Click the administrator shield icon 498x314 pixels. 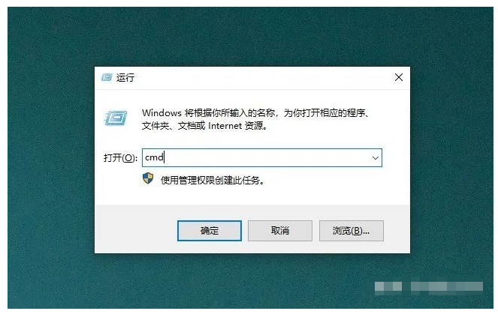[148, 178]
